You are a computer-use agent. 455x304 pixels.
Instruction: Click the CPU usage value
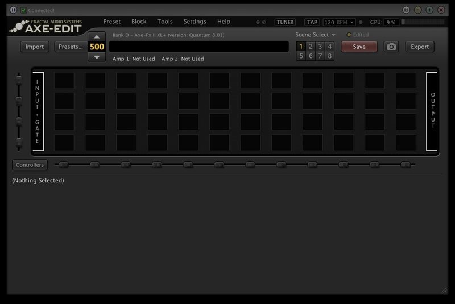(391, 22)
